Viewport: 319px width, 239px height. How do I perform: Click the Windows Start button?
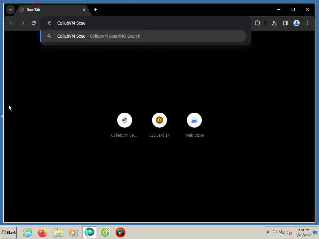tap(8, 232)
